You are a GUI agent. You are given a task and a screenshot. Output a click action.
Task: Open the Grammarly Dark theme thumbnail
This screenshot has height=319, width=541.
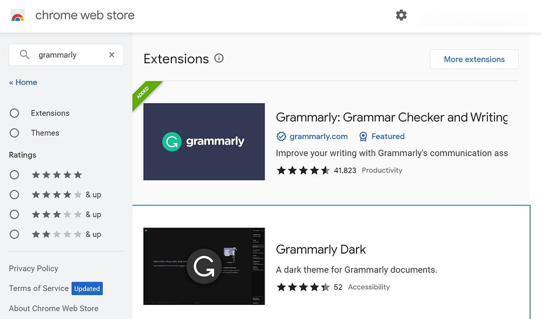pyautogui.click(x=204, y=266)
